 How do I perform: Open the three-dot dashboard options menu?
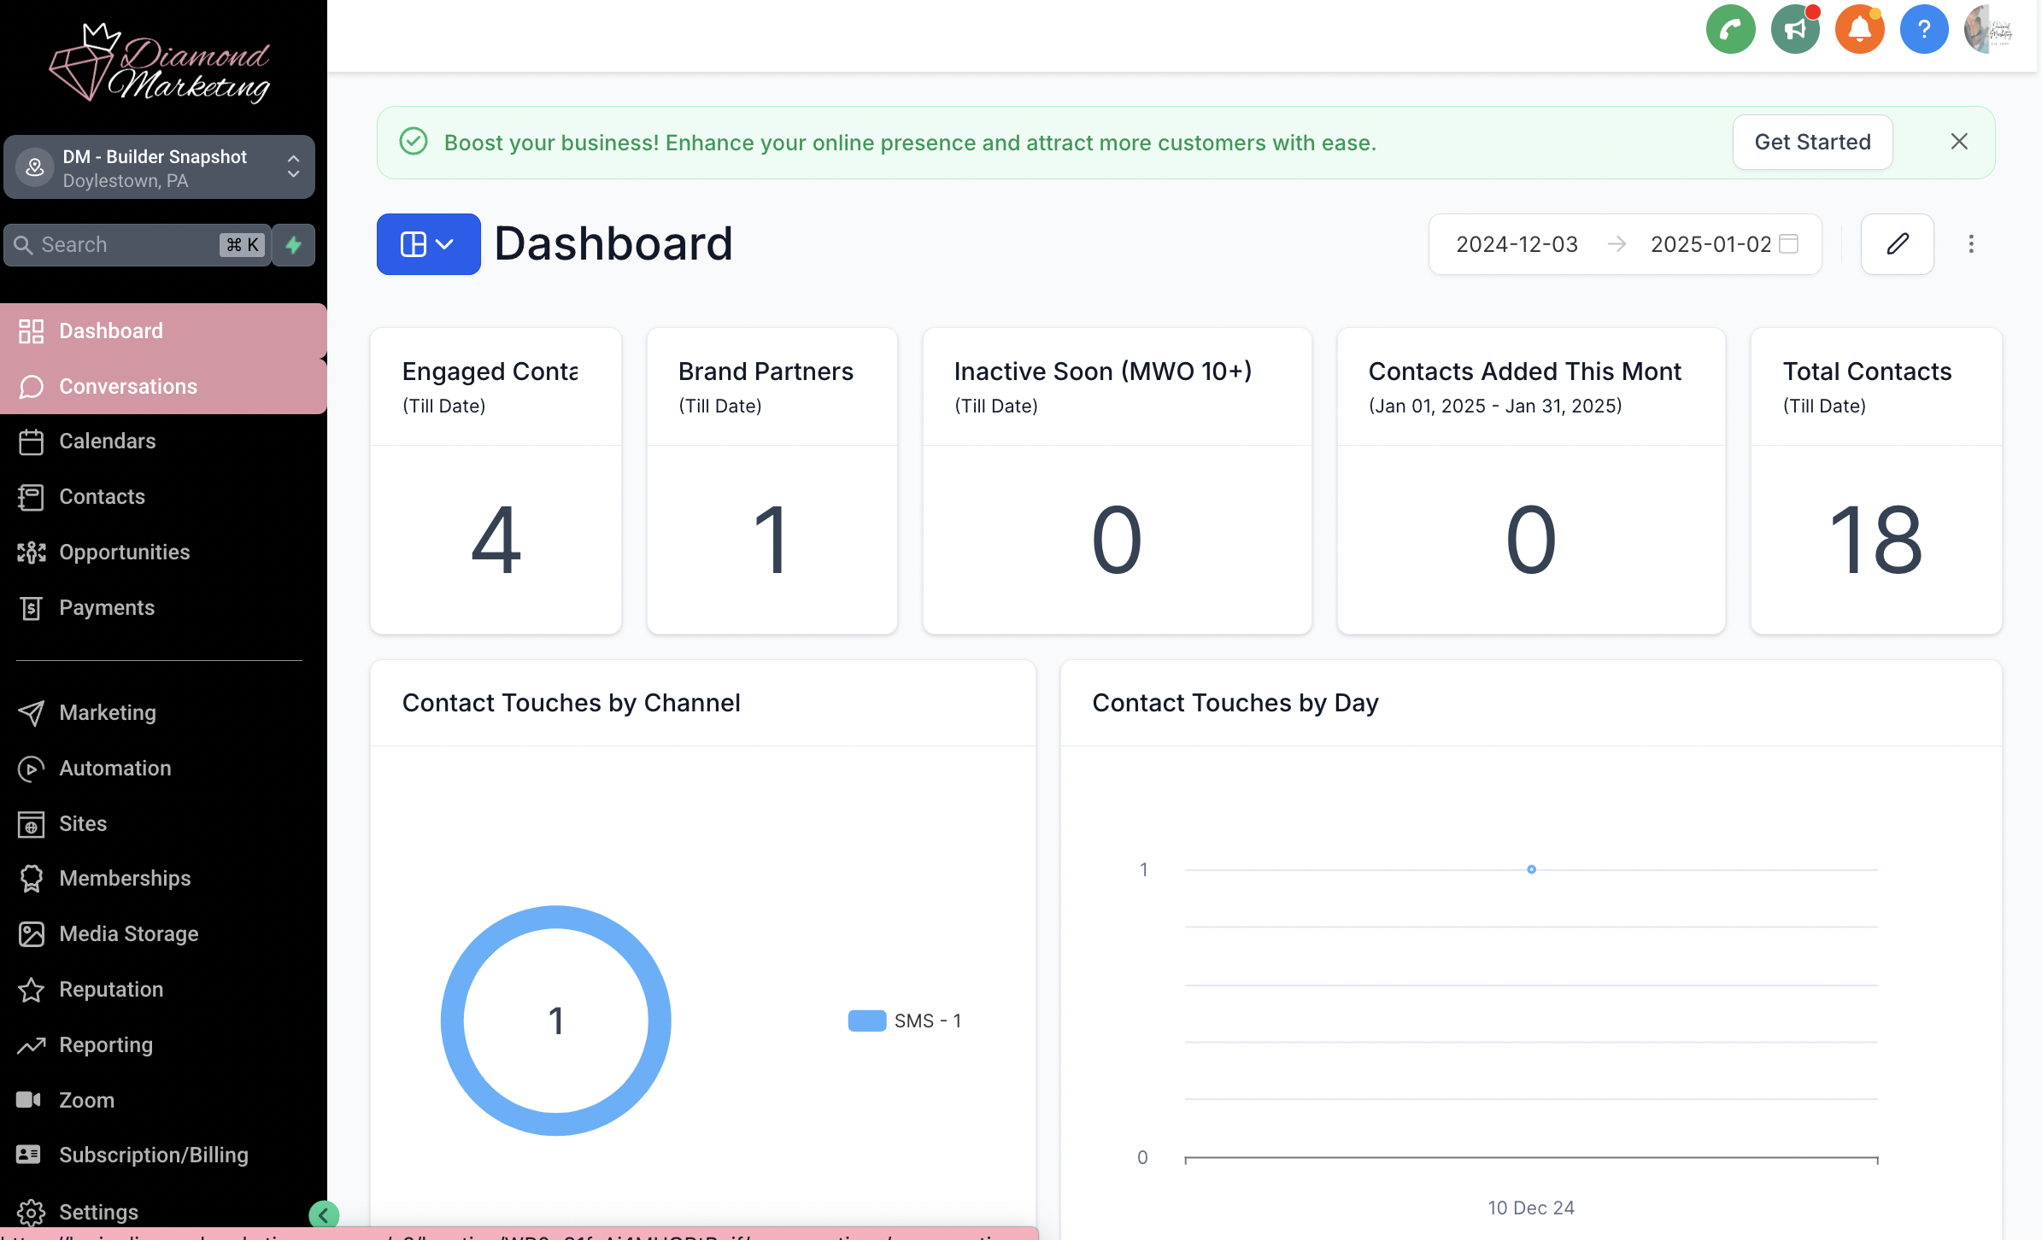click(1971, 244)
